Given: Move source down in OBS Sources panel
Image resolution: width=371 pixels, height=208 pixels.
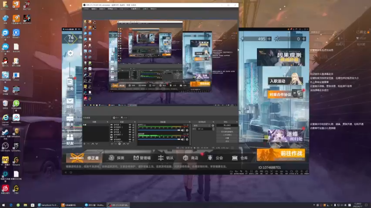Looking at the screenshot, I should 128,144.
